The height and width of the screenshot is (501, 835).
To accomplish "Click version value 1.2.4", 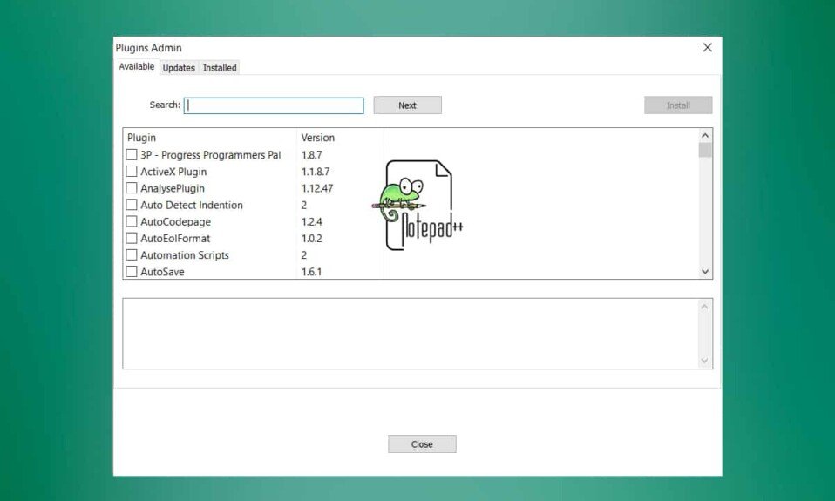I will pyautogui.click(x=311, y=221).
